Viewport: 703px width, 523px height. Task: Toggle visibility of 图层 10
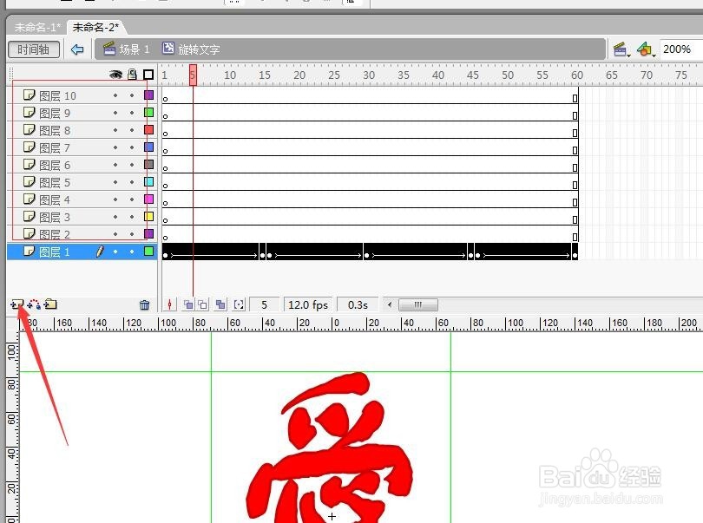pyautogui.click(x=115, y=95)
